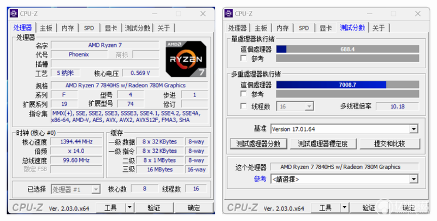
Task: Open the thread count dropdown showing 16
Action: click(x=309, y=106)
